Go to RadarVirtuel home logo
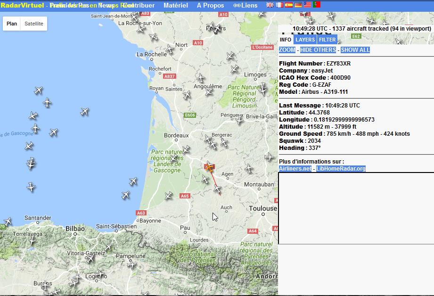This screenshot has height=296, width=434. point(22,5)
